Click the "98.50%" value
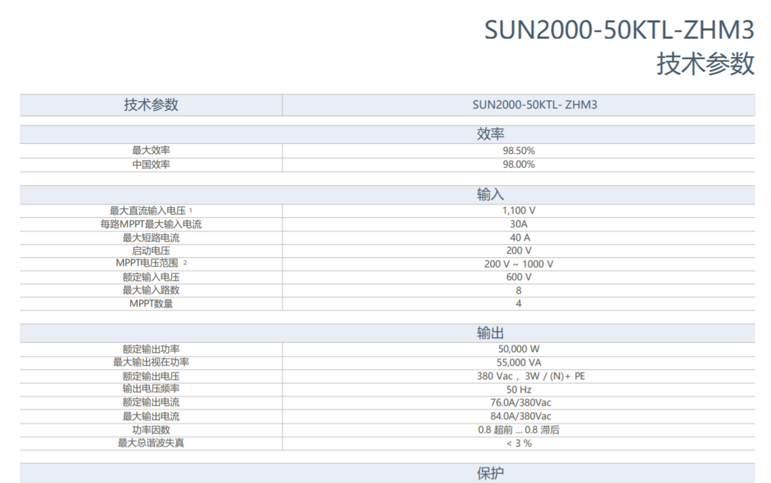771x483 pixels. tap(519, 151)
